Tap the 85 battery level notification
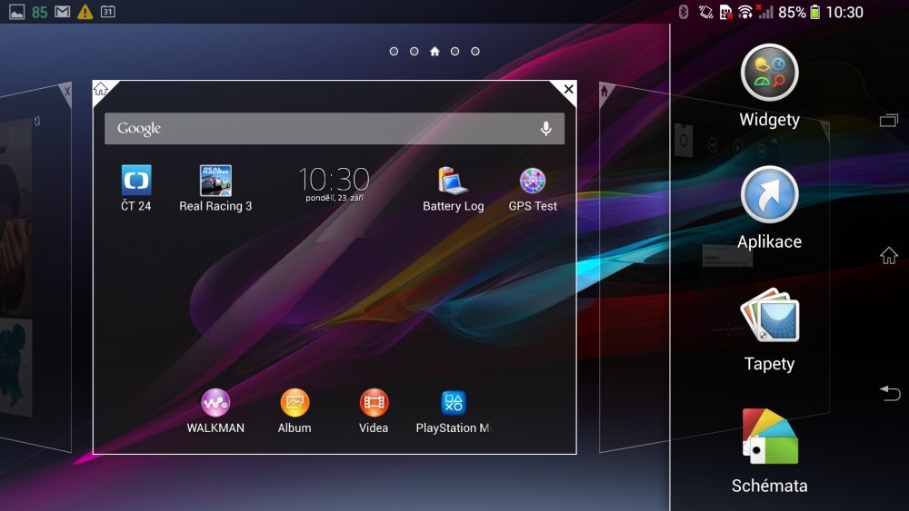 pos(39,12)
